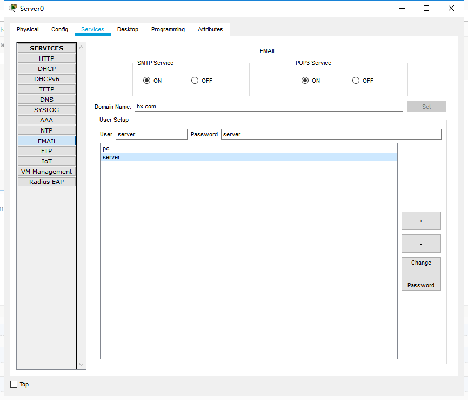Open the FTP service panel

pos(46,151)
